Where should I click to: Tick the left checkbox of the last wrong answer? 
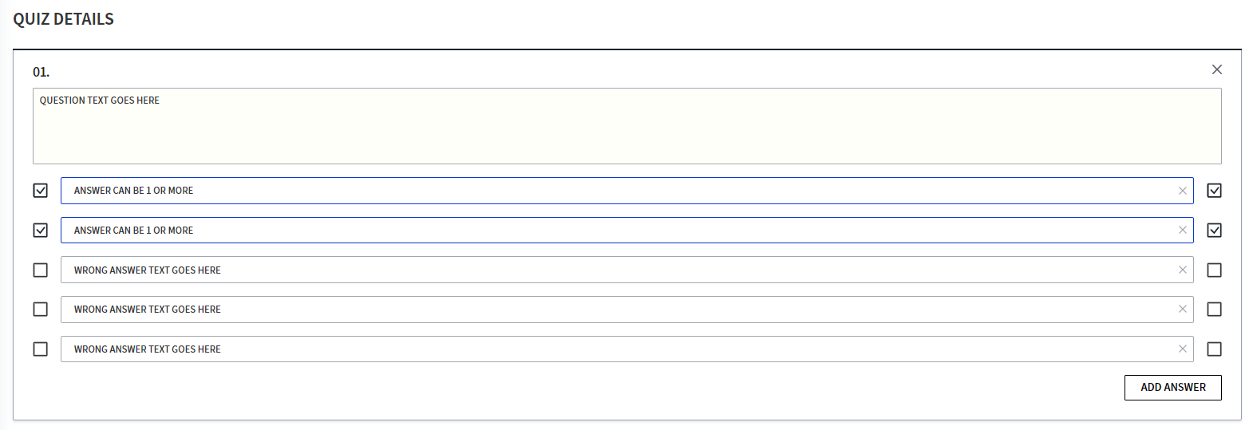(x=41, y=349)
